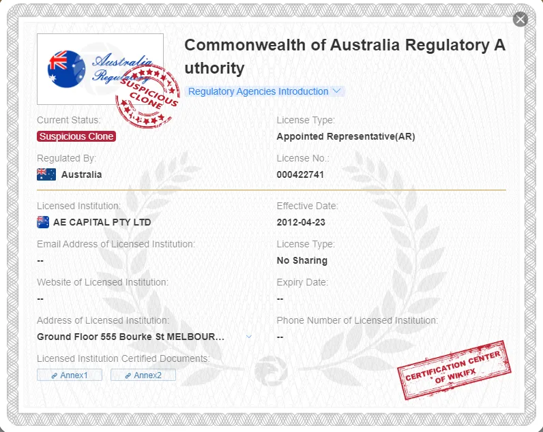Click the Current Status label
The height and width of the screenshot is (432, 543).
(69, 120)
